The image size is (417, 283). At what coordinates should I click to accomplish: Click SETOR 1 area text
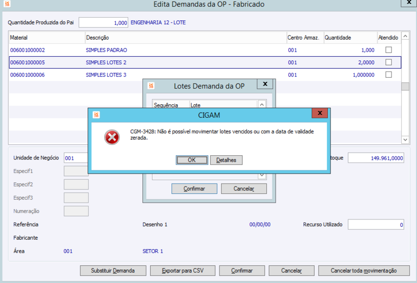tap(153, 251)
